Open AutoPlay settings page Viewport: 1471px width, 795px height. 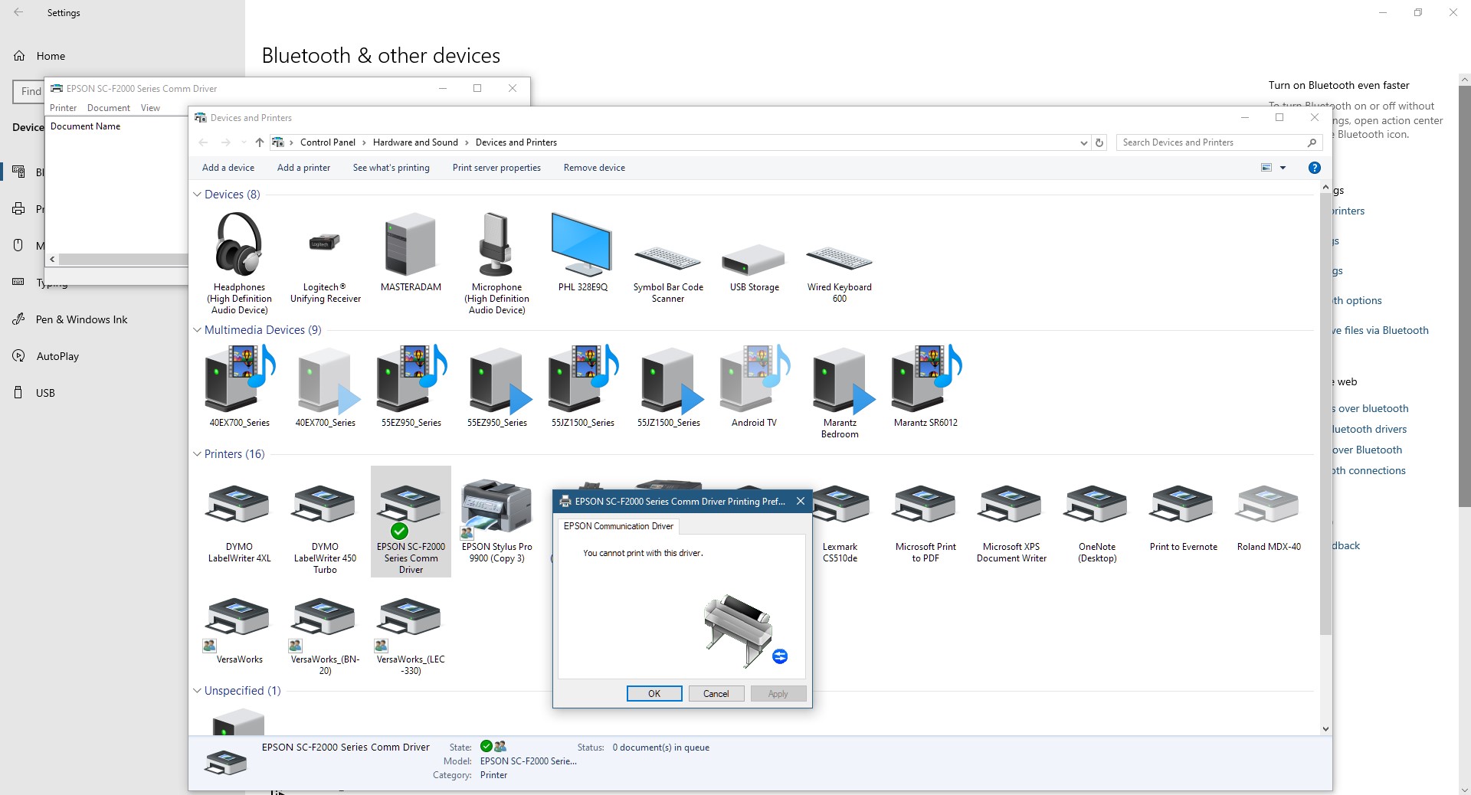(57, 356)
